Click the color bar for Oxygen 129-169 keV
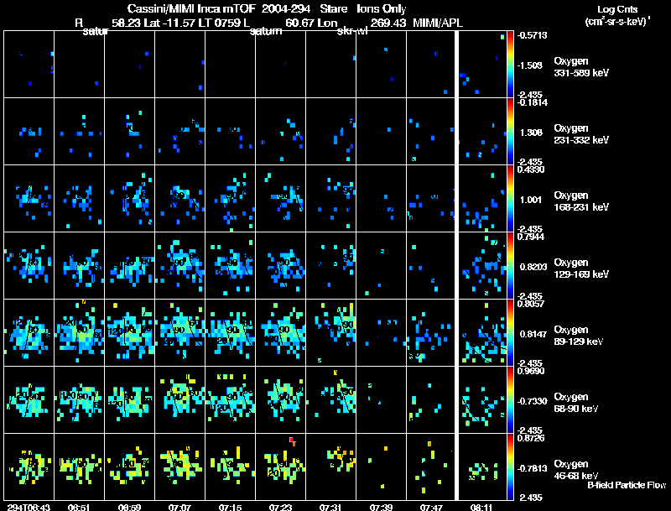 (x=510, y=266)
